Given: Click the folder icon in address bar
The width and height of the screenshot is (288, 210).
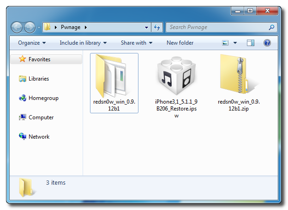Looking at the screenshot, I should point(47,27).
